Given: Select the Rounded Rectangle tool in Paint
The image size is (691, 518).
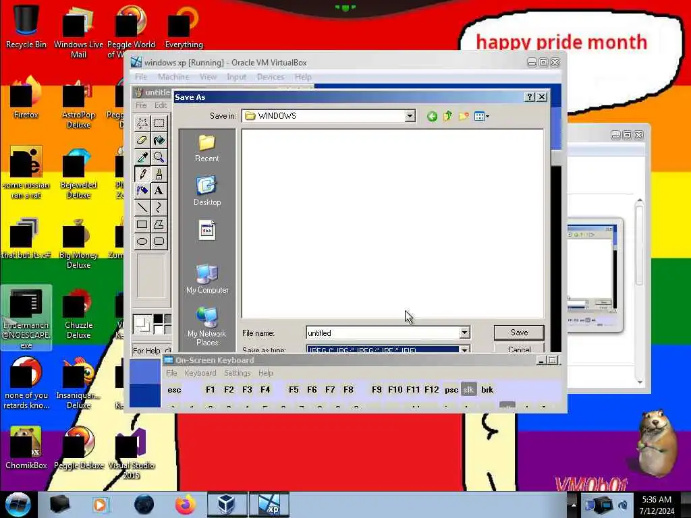Looking at the screenshot, I should (159, 241).
